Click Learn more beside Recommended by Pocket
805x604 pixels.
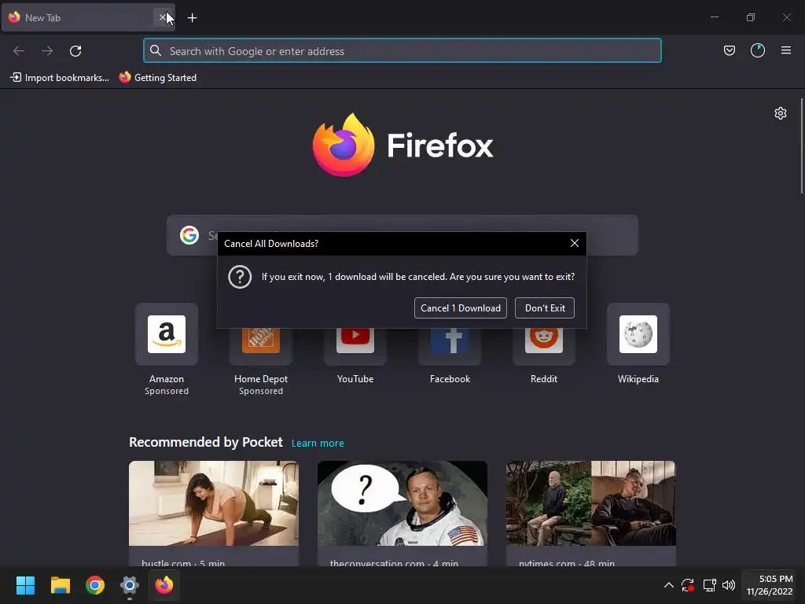pyautogui.click(x=318, y=444)
